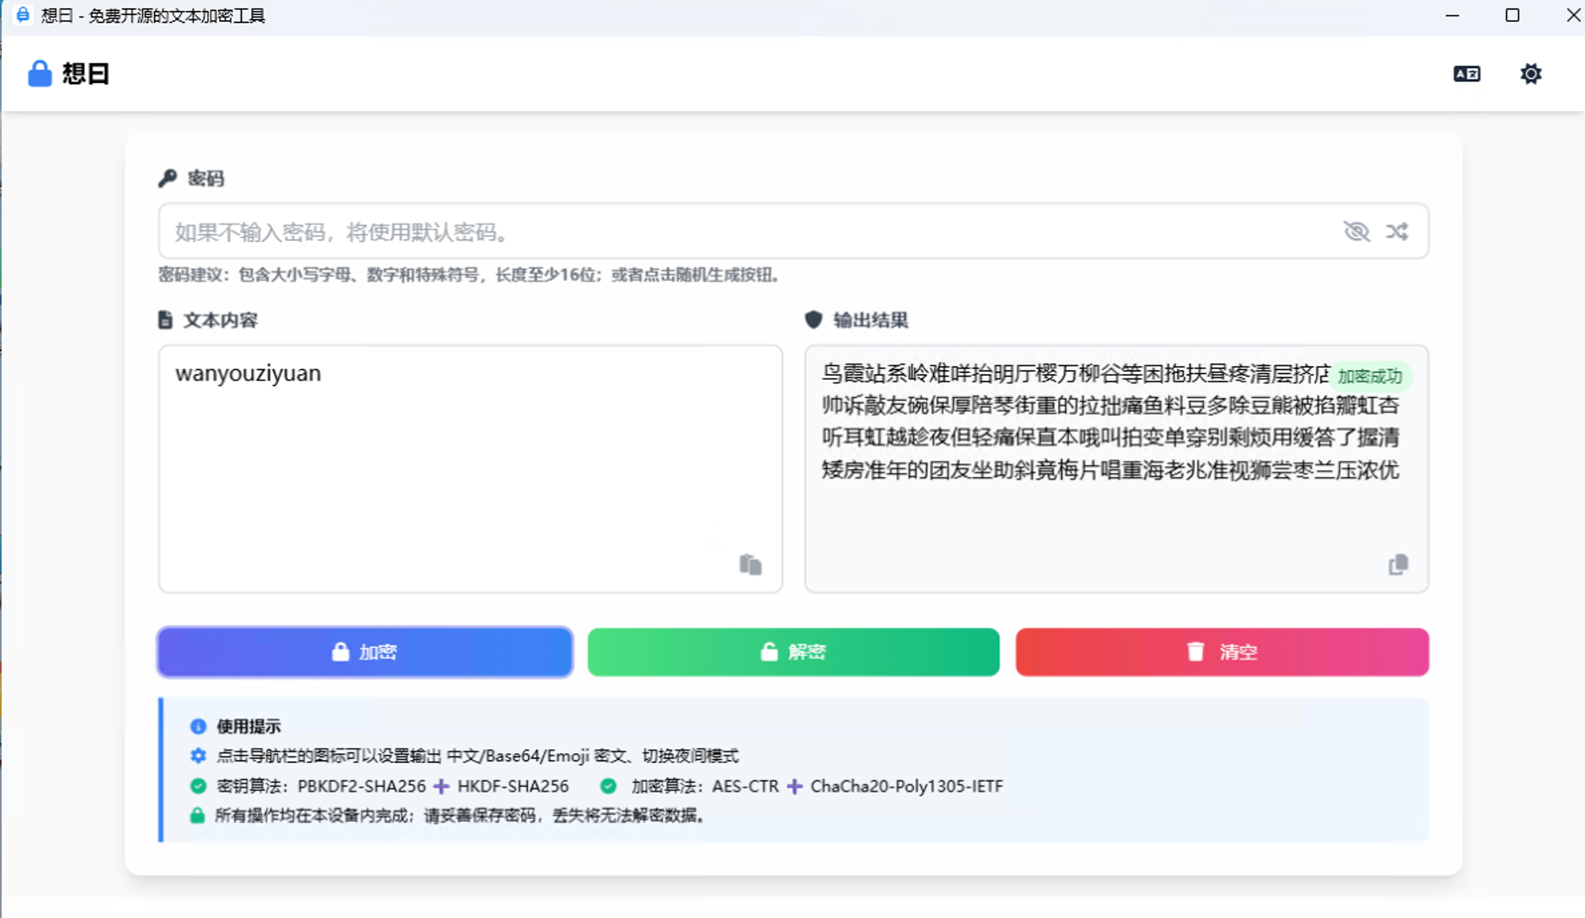The width and height of the screenshot is (1585, 918).
Task: Click the text HKDF-SHA256
Action: tap(513, 786)
